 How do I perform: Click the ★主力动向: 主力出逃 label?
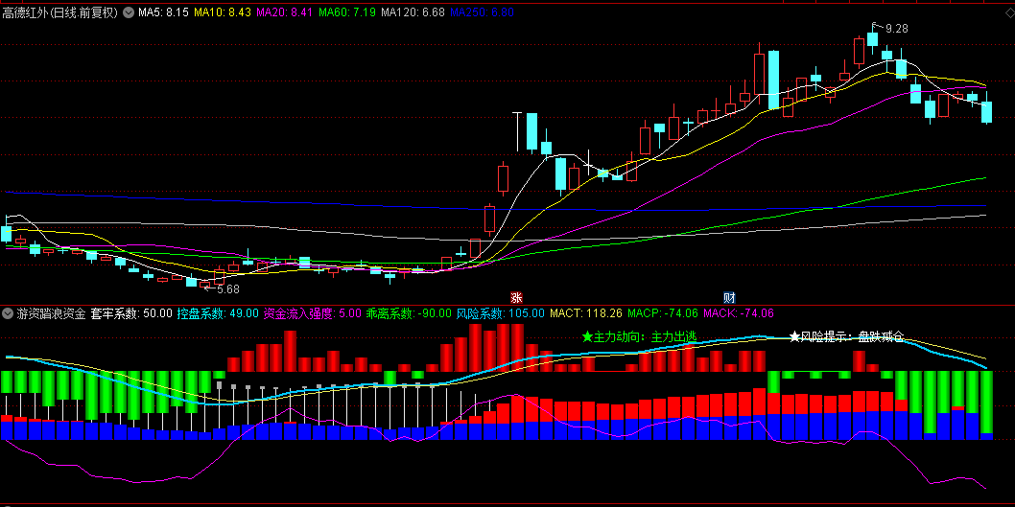click(x=639, y=337)
